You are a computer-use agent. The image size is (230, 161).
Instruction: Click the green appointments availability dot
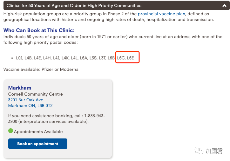(10, 131)
